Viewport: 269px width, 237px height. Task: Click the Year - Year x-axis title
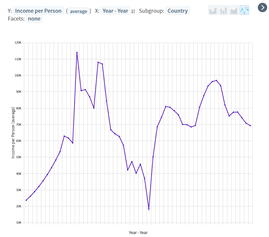coord(138,233)
